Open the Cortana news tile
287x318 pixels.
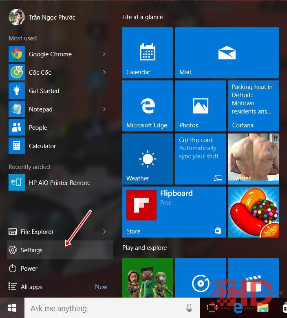coord(254,106)
